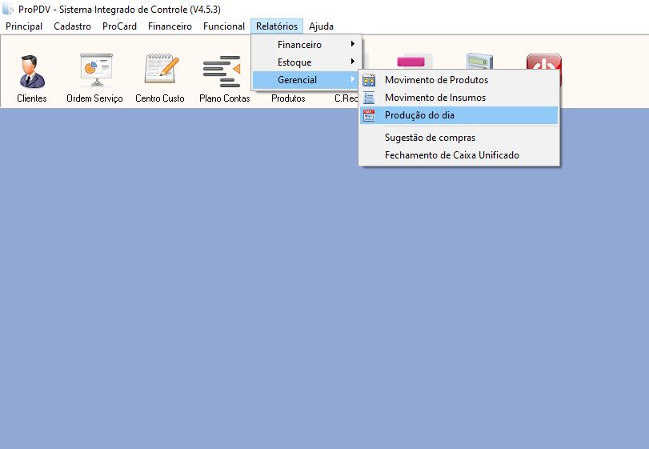Viewport: 649px width, 449px height.
Task: Click the pink card toolbar icon
Action: pos(411,62)
